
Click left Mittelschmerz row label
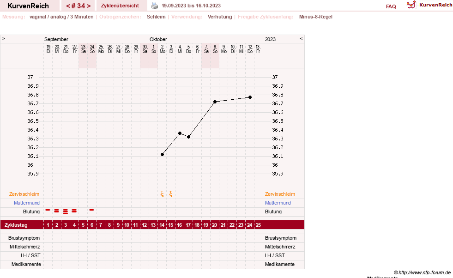[24, 247]
